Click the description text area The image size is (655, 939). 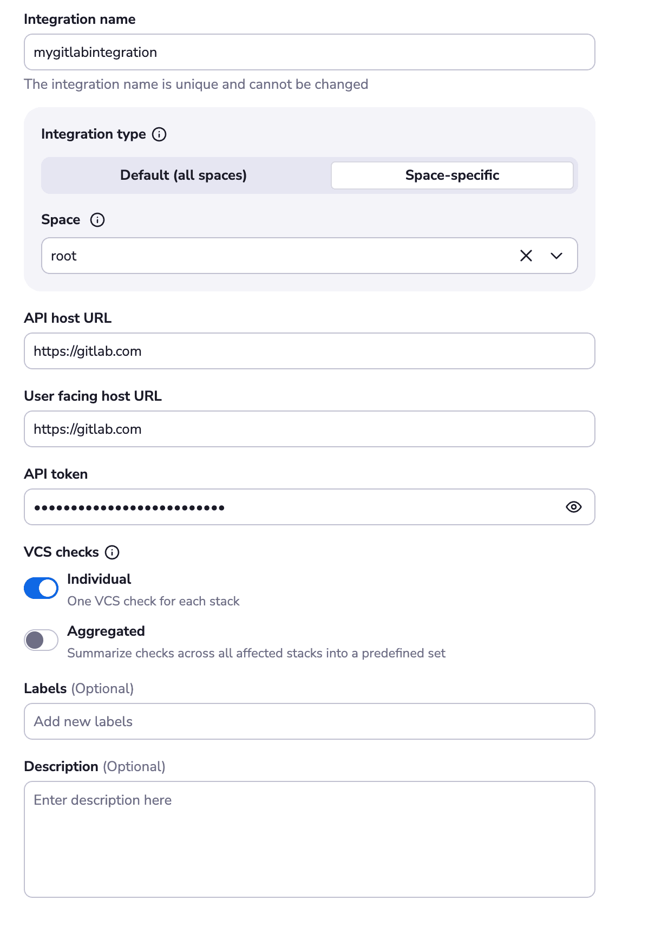[x=310, y=839]
